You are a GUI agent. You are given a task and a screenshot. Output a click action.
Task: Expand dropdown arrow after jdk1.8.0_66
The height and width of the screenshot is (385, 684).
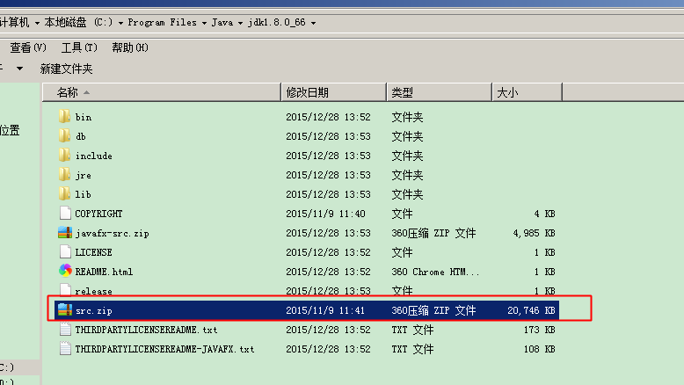click(313, 23)
